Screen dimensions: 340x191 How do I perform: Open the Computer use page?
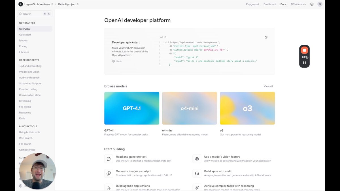tap(27, 150)
